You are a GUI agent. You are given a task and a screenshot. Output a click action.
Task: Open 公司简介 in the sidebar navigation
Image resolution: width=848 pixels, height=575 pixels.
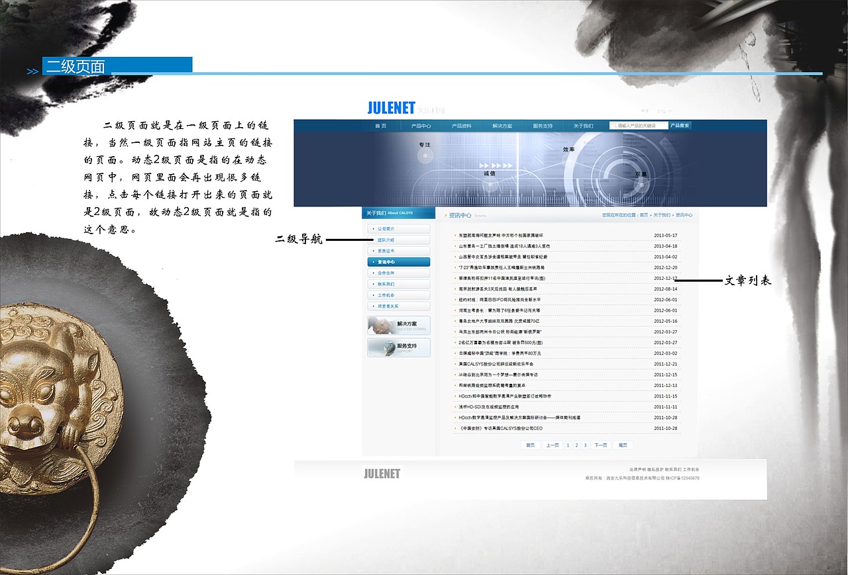click(x=398, y=228)
